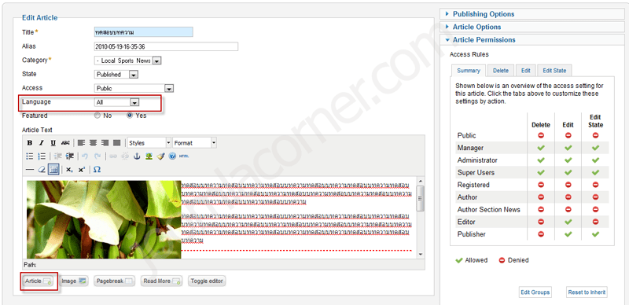Insert a special character (Omega)
Image resolution: width=629 pixels, height=305 pixels.
tap(97, 170)
